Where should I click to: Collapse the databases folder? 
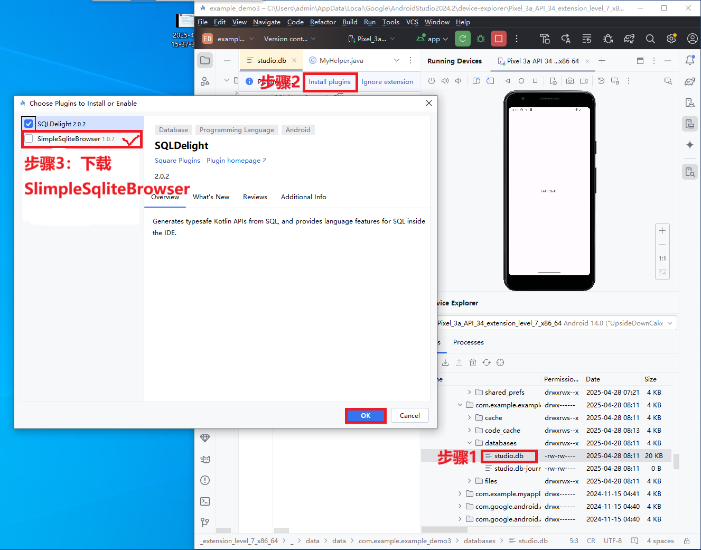469,443
